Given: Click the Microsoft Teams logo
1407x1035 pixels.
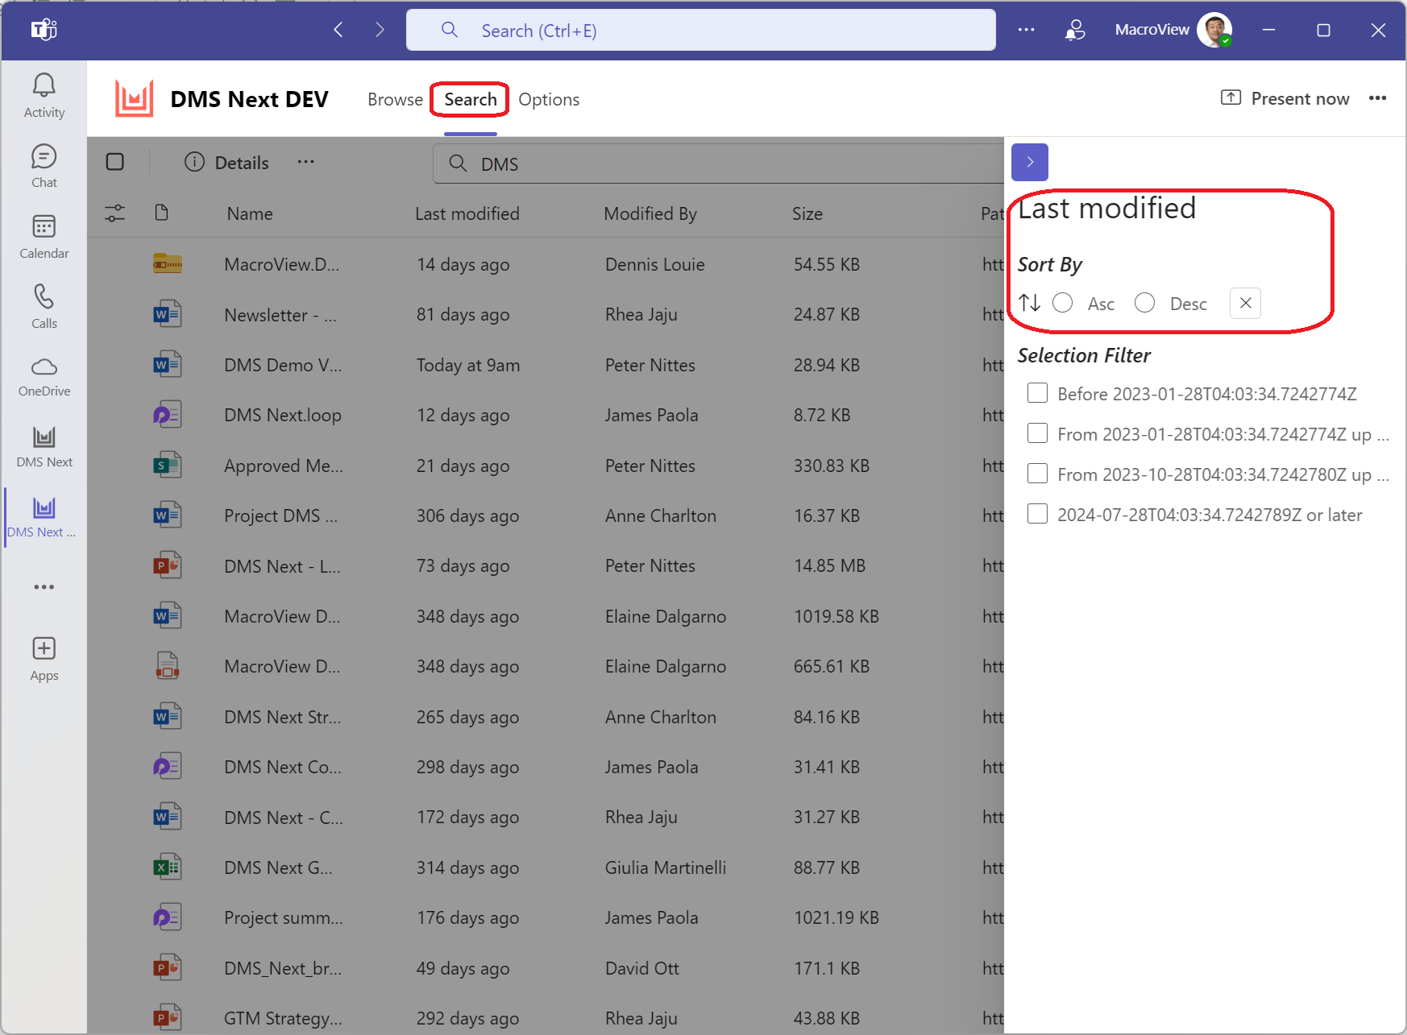Looking at the screenshot, I should pyautogui.click(x=44, y=30).
